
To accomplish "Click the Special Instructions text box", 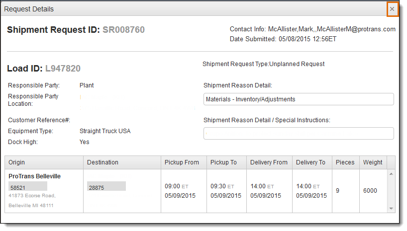I will (299, 133).
